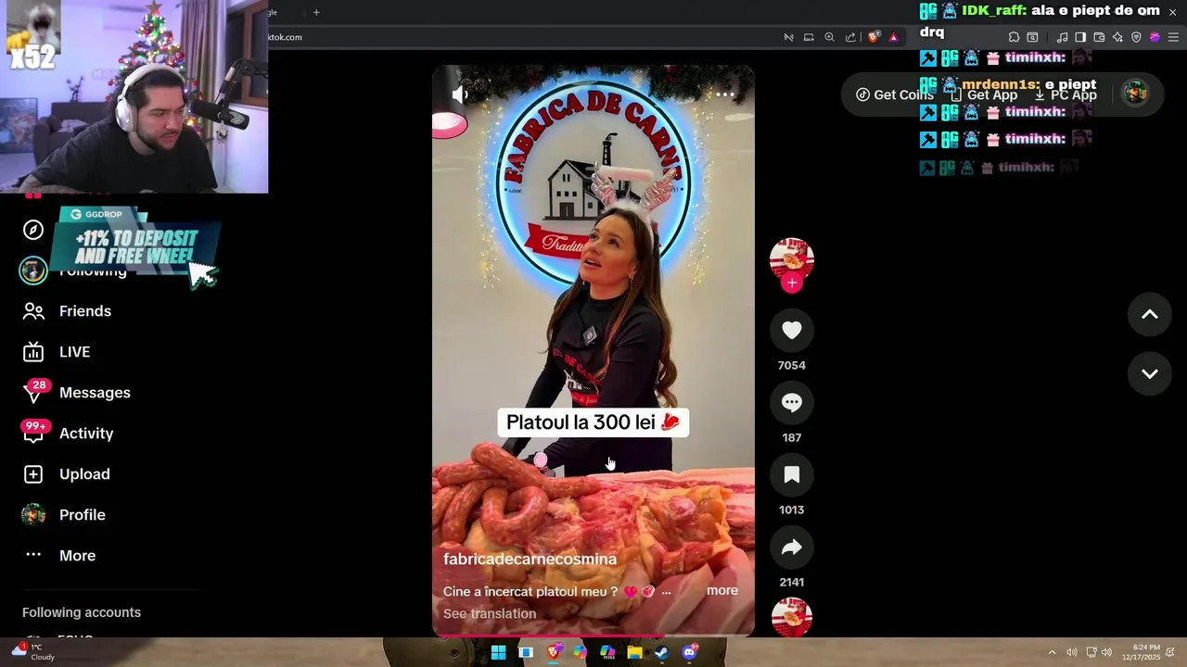Screen dimensions: 1187x667
Task: Open Steam from the taskbar
Action: click(661, 652)
